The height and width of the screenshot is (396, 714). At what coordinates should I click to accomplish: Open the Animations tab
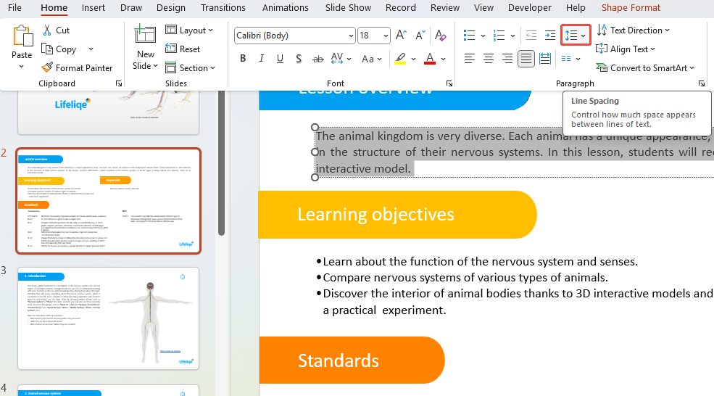pos(285,8)
